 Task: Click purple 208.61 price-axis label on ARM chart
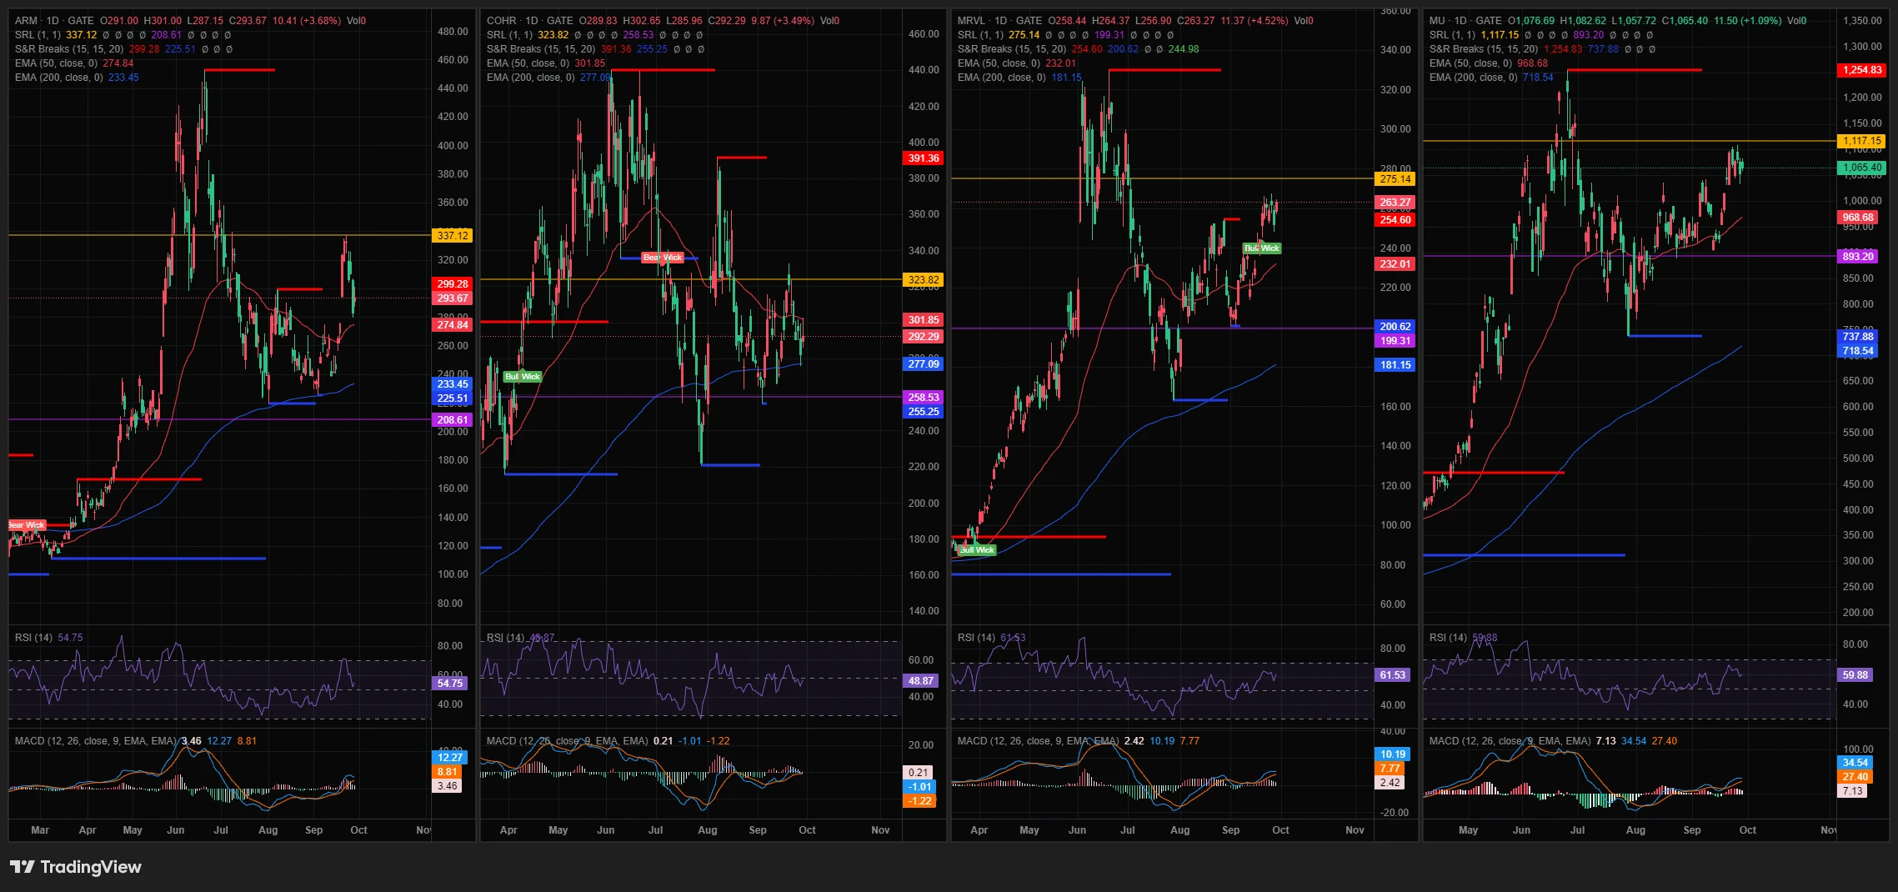pos(453,420)
